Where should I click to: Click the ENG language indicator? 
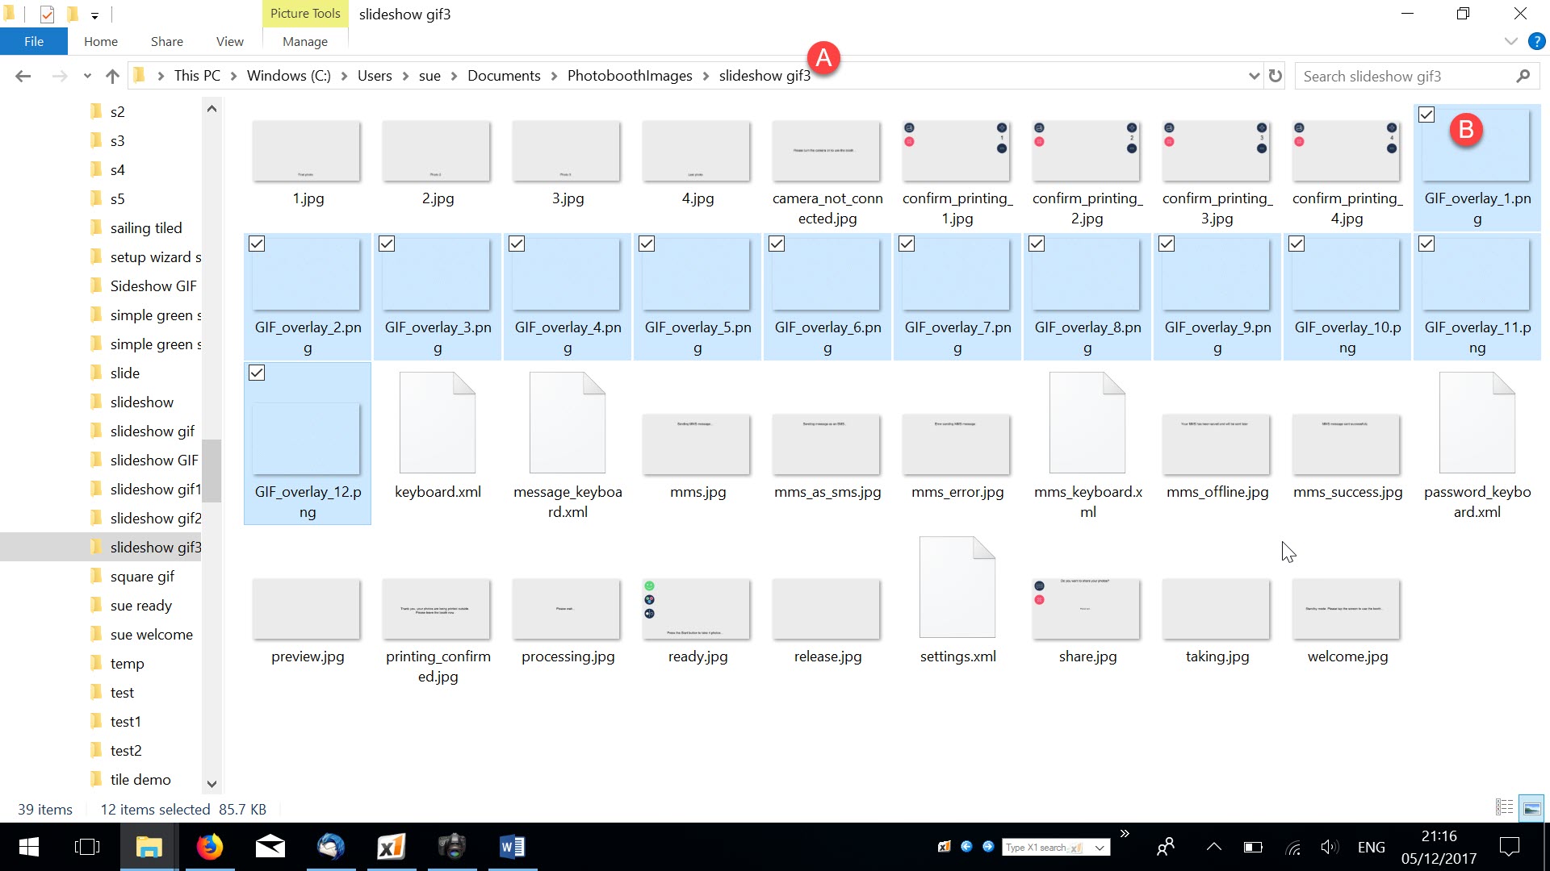click(1372, 847)
